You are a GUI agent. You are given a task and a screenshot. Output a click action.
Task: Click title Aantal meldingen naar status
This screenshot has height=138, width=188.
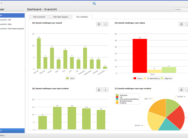130,23
